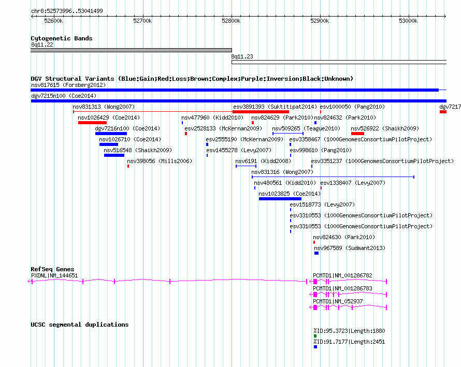
Task: Select the UCSC segmental duplications heading
Action: [x=80, y=325]
